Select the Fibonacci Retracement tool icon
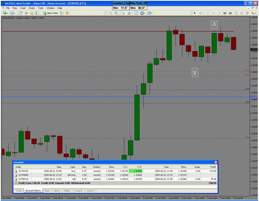259x201 pixels. point(236,13)
